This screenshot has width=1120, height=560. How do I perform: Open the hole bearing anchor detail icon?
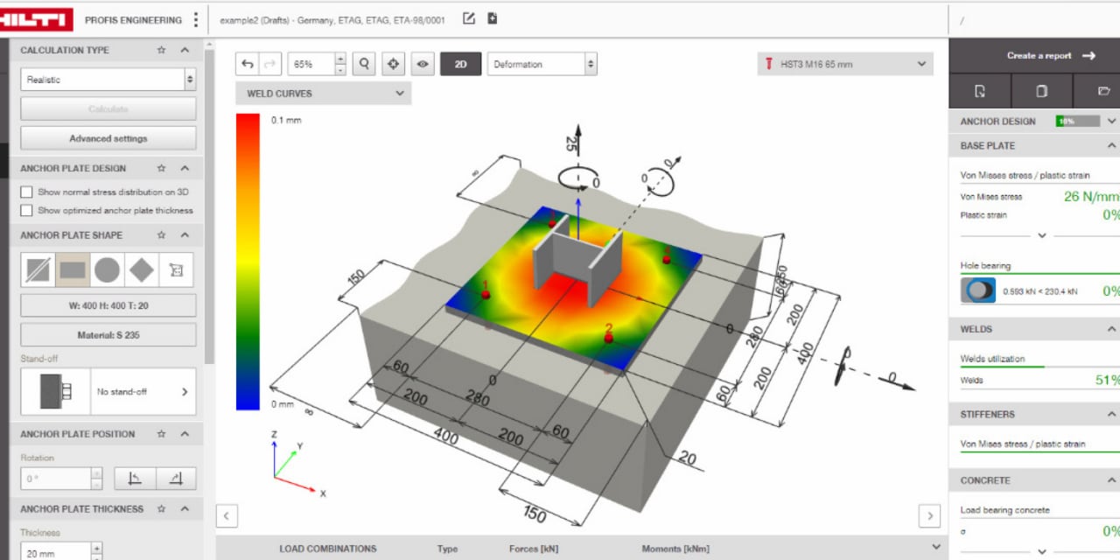coord(977,289)
